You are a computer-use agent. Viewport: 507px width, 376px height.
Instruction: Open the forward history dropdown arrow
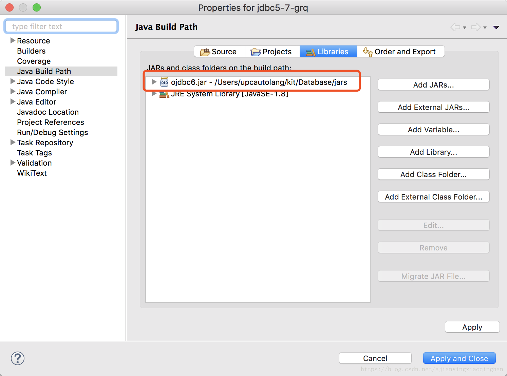click(485, 28)
